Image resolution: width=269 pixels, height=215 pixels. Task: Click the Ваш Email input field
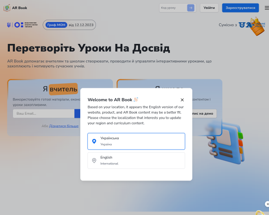pos(43,113)
